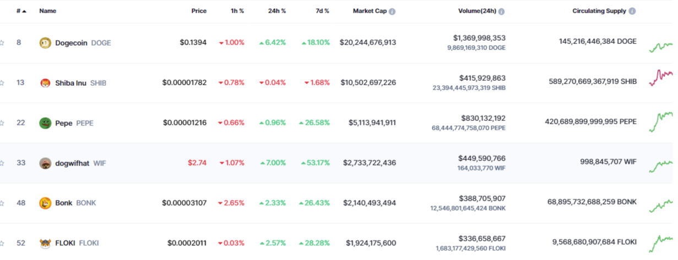The width and height of the screenshot is (678, 260).
Task: Open the Pepe PEPE coin page
Action: 74,123
